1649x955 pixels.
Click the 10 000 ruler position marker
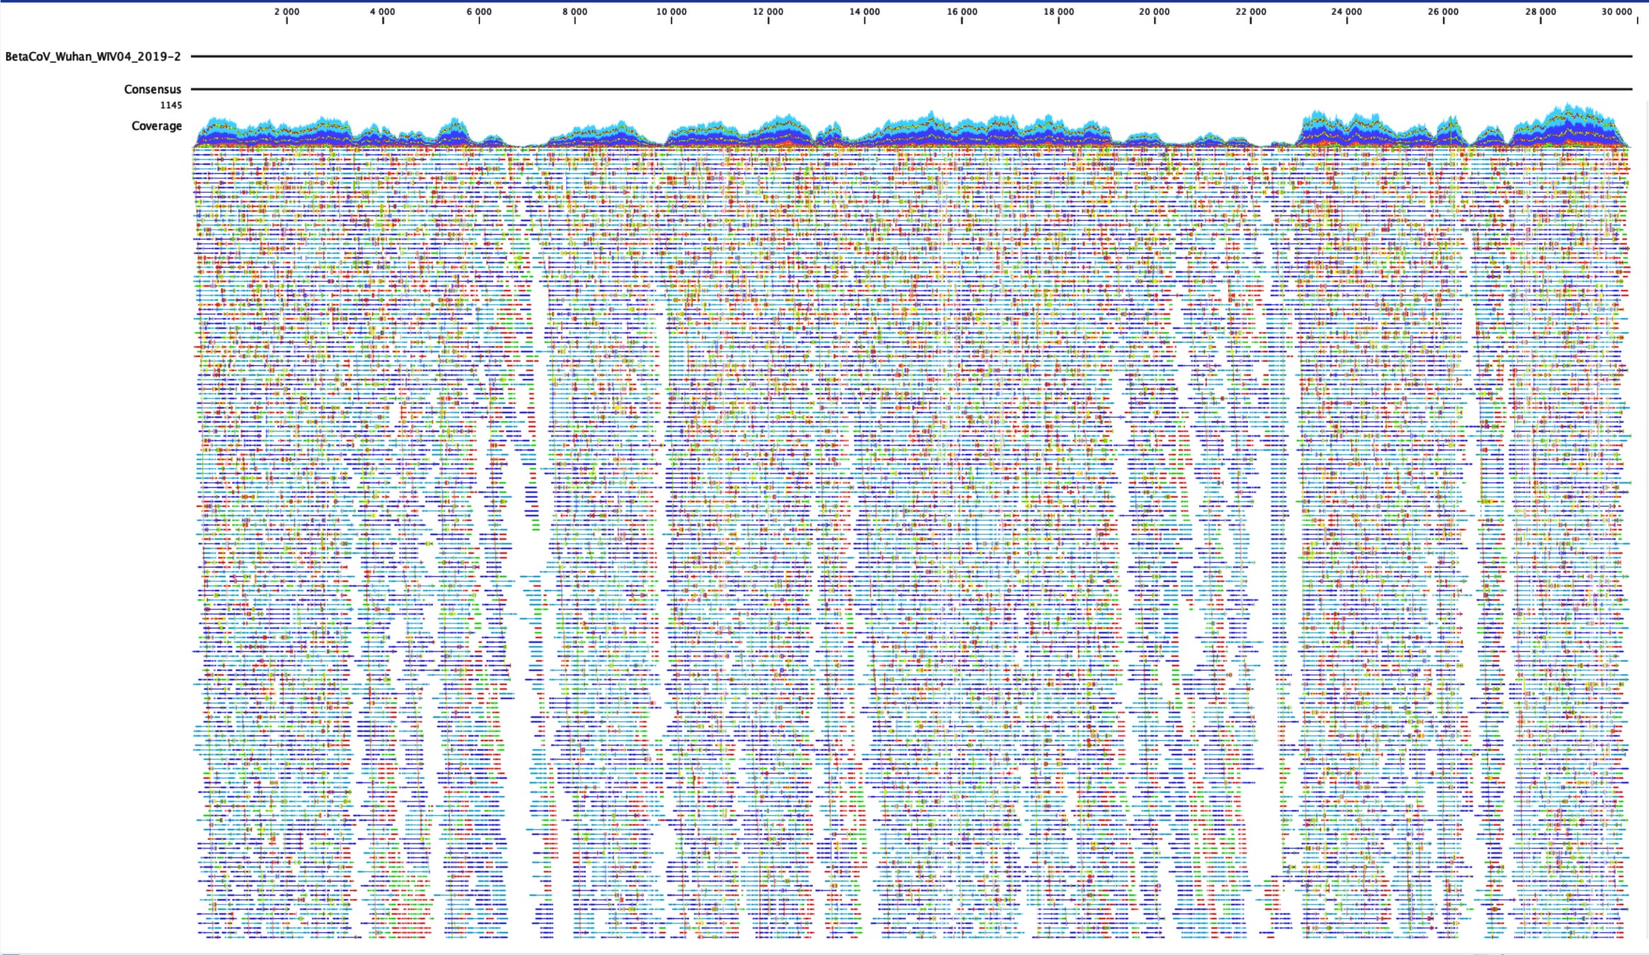tap(671, 12)
